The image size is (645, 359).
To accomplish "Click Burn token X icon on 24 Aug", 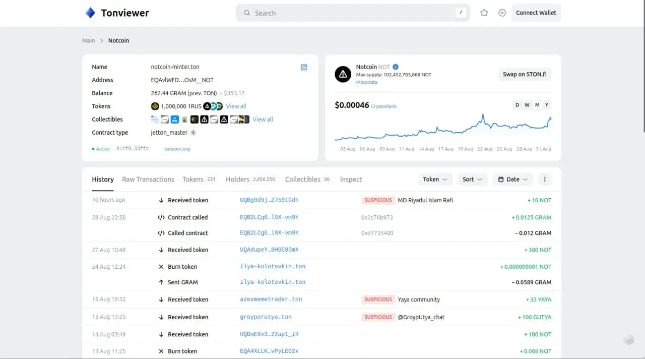I will coord(161,267).
